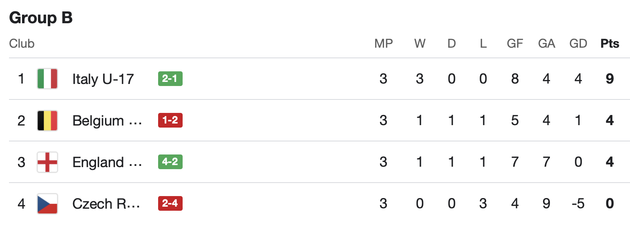This screenshot has height=225, width=630.
Task: Select the truncated Belgium team name
Action: click(107, 121)
